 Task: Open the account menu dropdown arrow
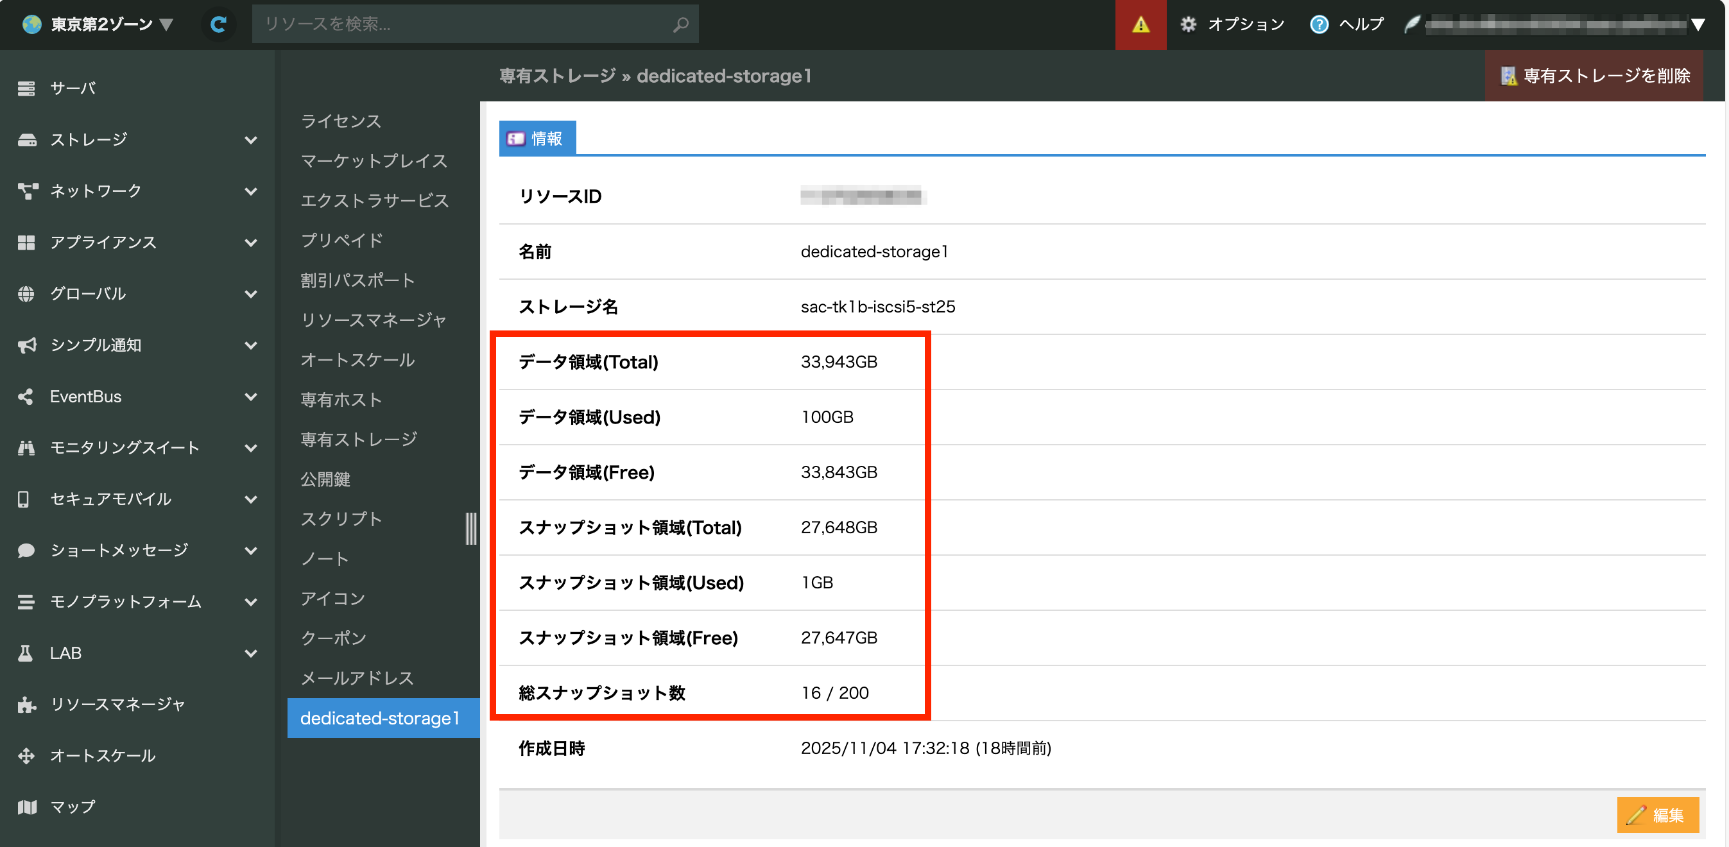click(1698, 25)
